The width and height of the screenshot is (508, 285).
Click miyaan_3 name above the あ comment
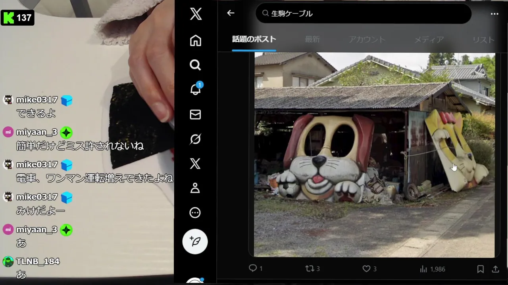point(37,230)
